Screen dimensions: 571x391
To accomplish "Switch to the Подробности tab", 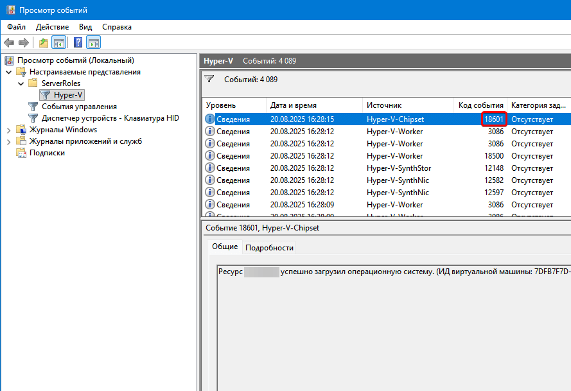I will point(269,247).
